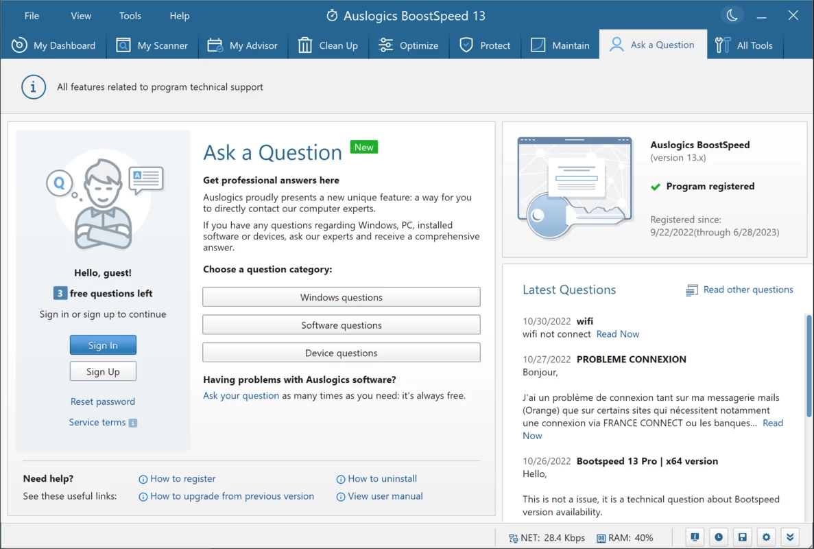Expand the double-chevron status bar menu
This screenshot has height=549, width=814.
click(790, 537)
